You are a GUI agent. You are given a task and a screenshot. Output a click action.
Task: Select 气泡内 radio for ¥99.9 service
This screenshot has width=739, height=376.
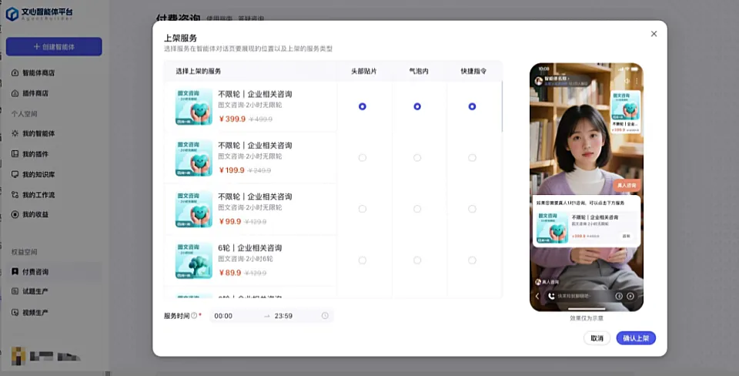(x=417, y=209)
